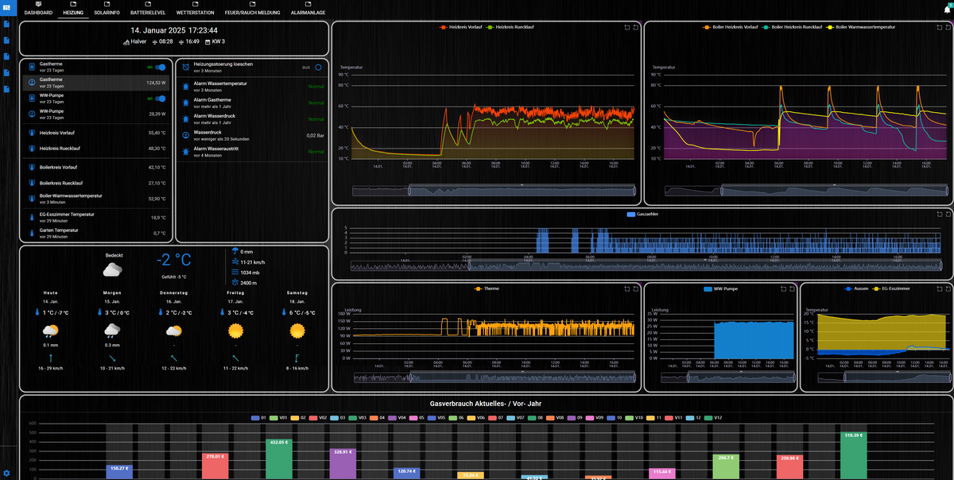Viewport: 954px width, 480px height.
Task: Restore the Therme chart view
Action: tap(635, 288)
